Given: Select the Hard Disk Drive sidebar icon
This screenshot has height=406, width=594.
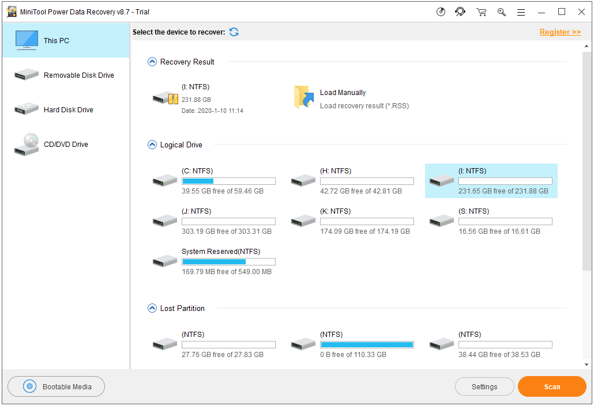Looking at the screenshot, I should tap(25, 109).
